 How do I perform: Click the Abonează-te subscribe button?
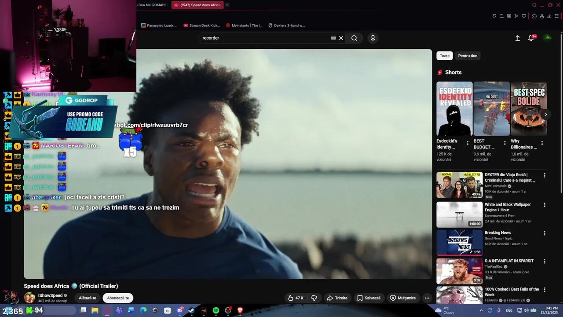coord(118,298)
